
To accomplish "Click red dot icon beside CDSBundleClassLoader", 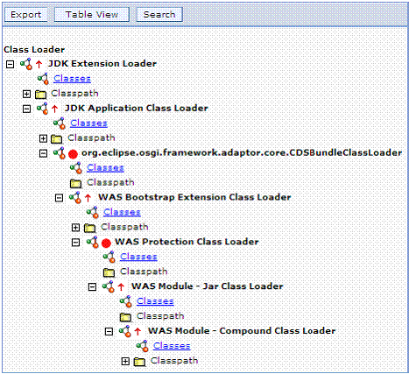I will pyautogui.click(x=73, y=154).
